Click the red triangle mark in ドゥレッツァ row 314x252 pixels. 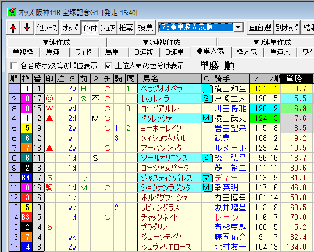(x=49, y=118)
